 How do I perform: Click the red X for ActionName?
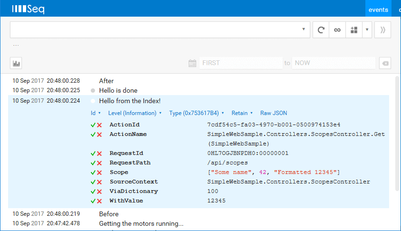[99, 135]
